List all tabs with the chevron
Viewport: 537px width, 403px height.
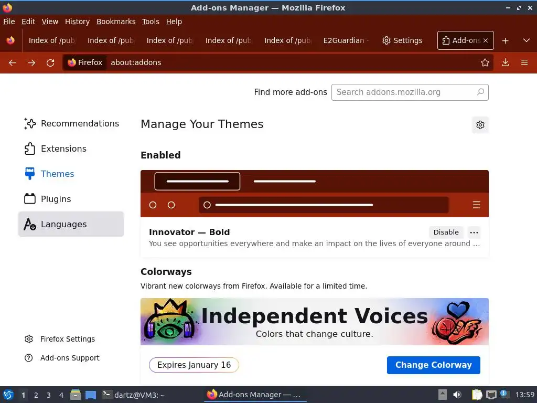[x=527, y=40]
